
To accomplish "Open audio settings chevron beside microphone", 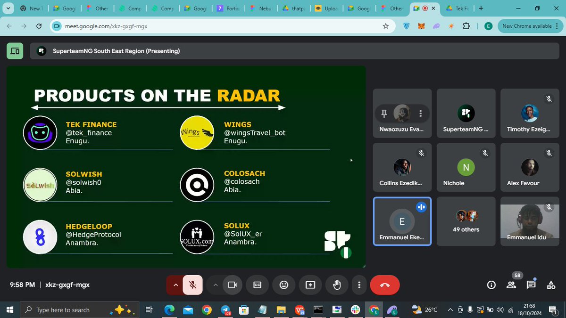I will [175, 285].
